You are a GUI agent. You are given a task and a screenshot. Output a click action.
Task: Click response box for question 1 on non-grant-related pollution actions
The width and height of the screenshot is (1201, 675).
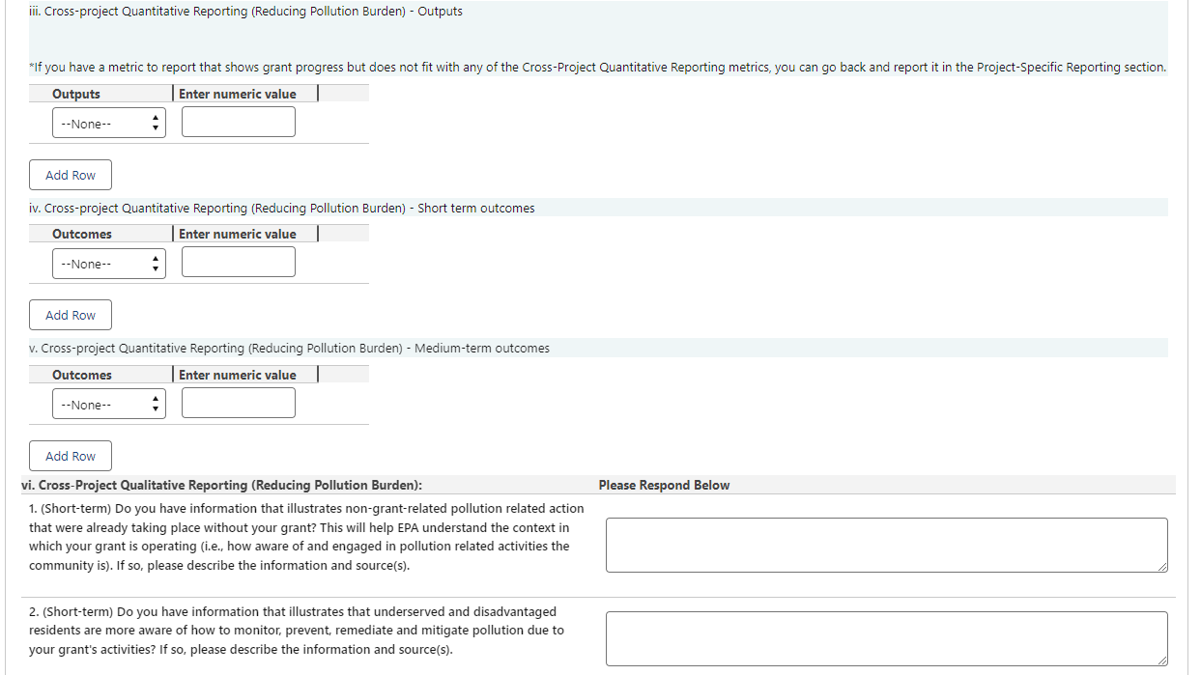(x=885, y=545)
